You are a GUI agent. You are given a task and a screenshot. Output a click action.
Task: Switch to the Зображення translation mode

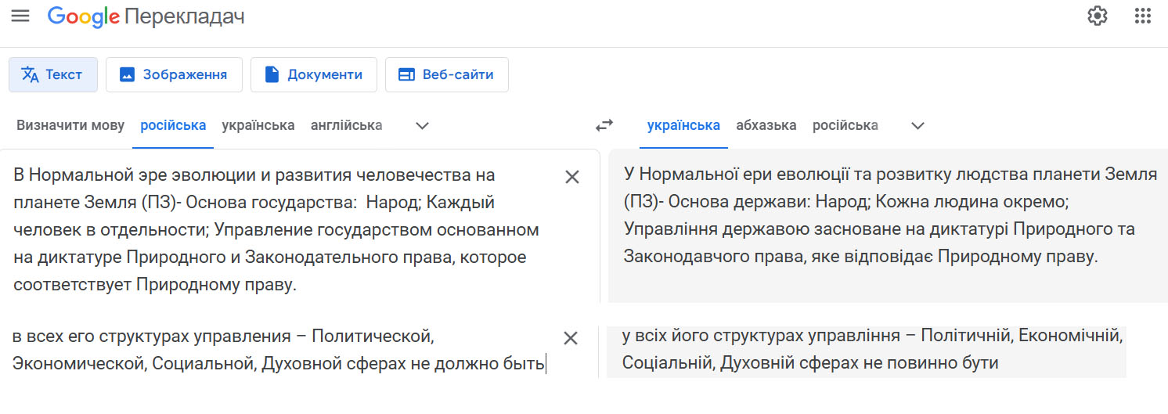(x=174, y=74)
